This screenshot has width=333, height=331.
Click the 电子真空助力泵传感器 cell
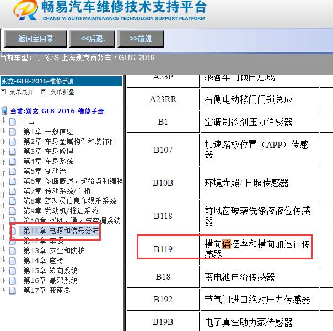tap(260, 322)
